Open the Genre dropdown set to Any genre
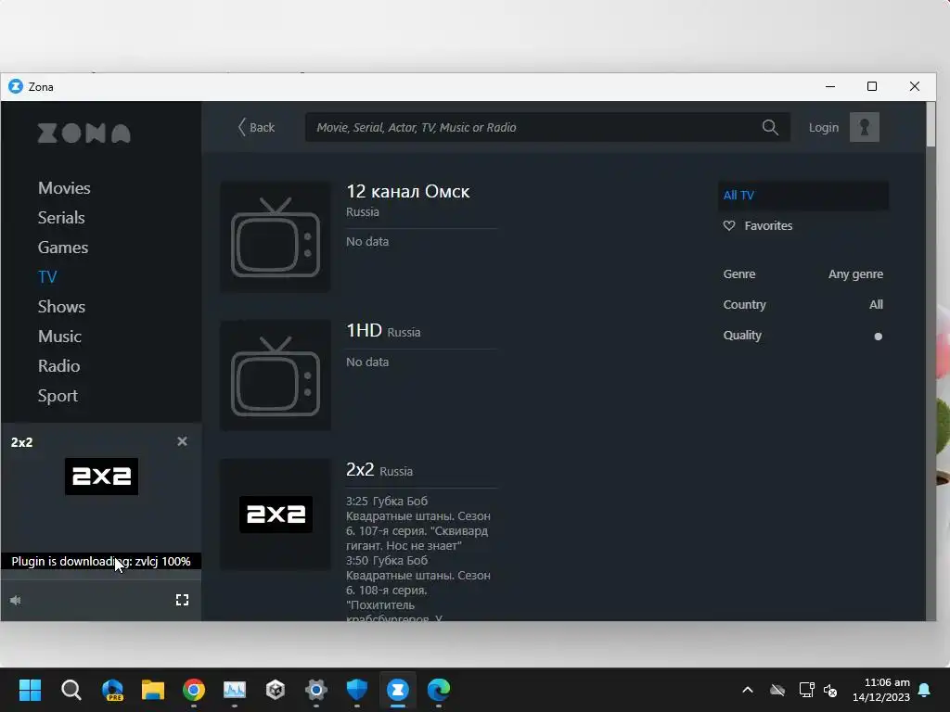 802,273
